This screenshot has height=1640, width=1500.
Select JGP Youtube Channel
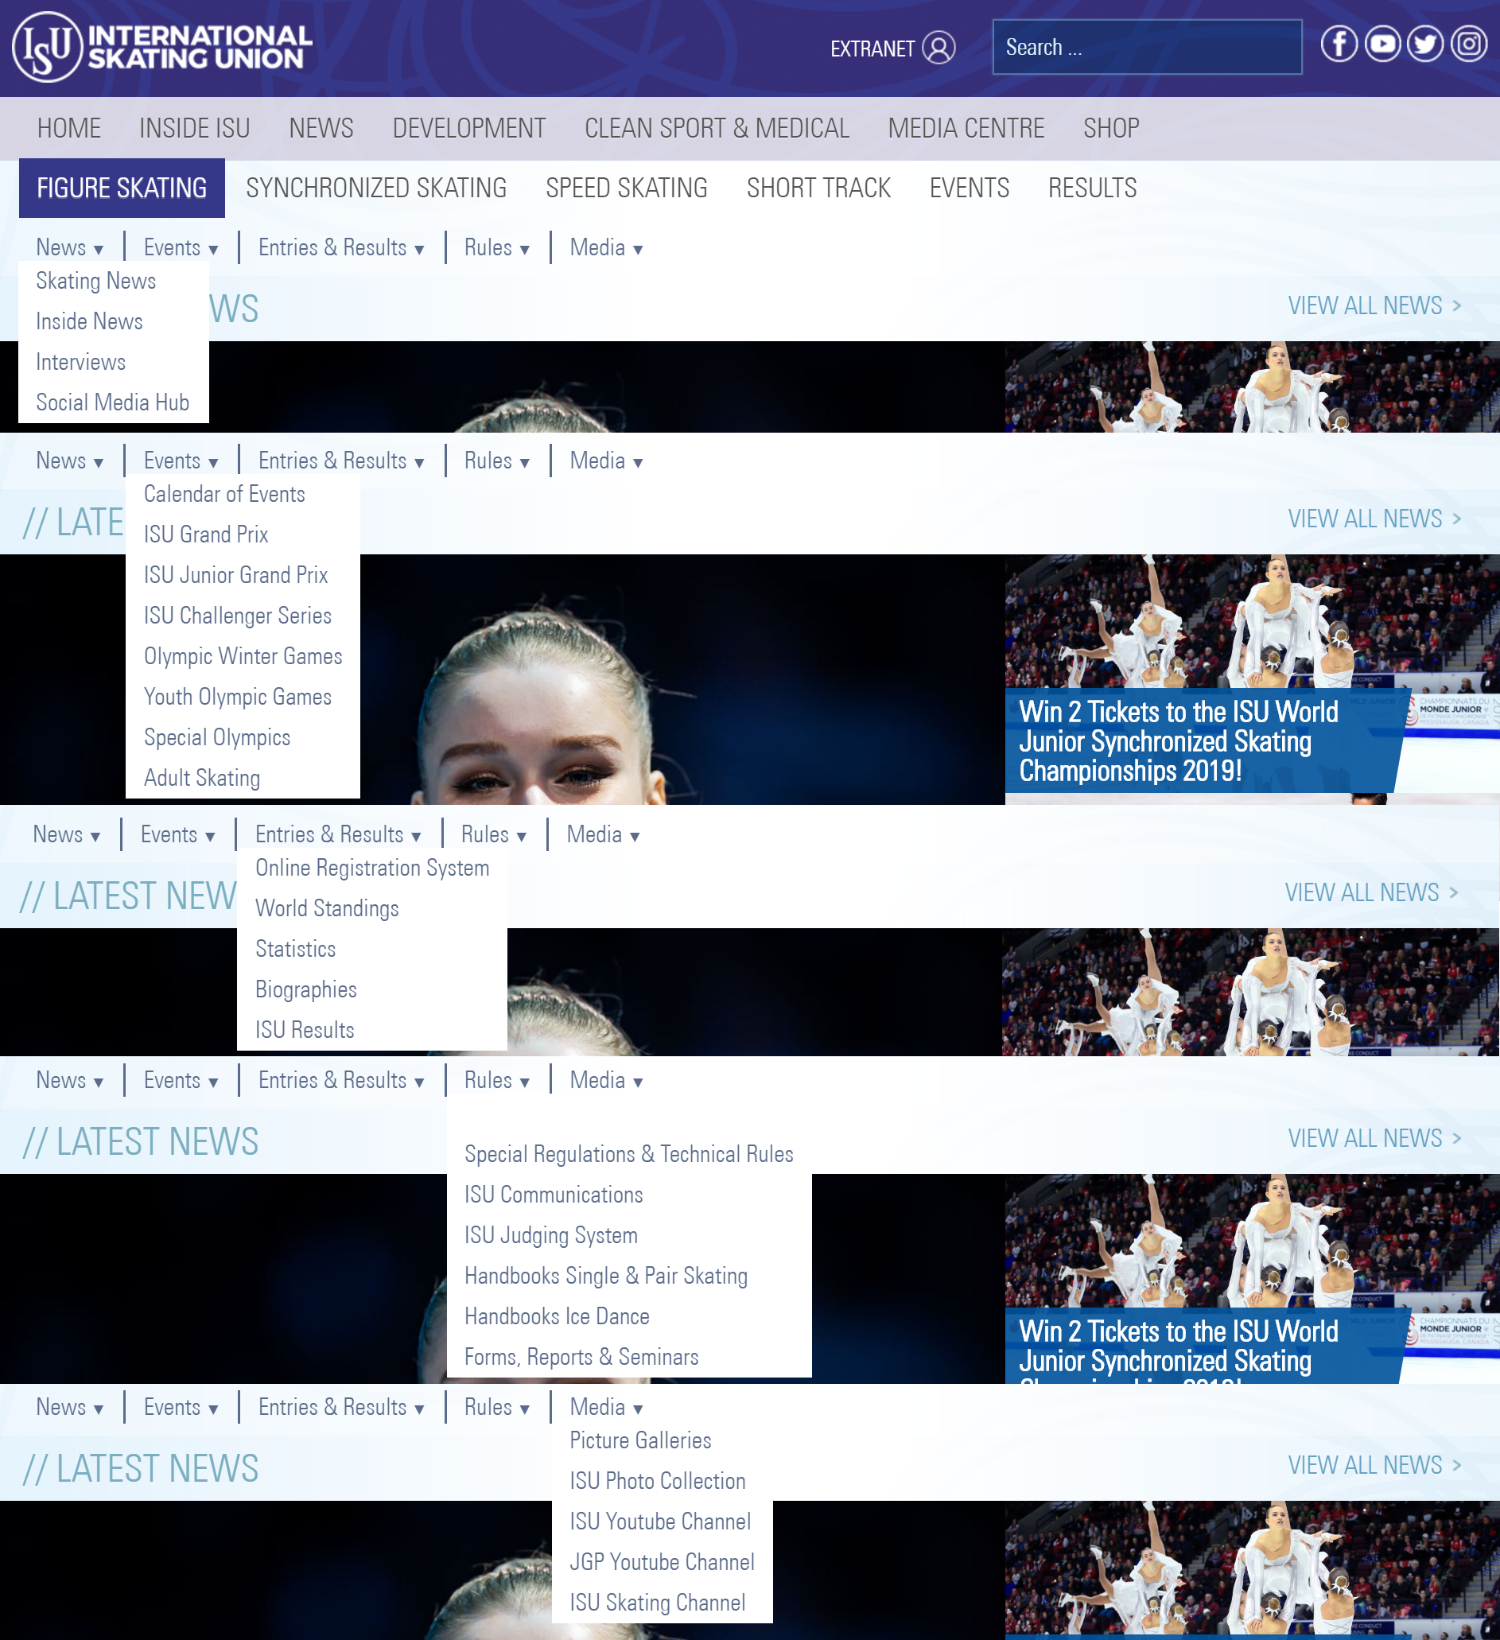point(663,1563)
